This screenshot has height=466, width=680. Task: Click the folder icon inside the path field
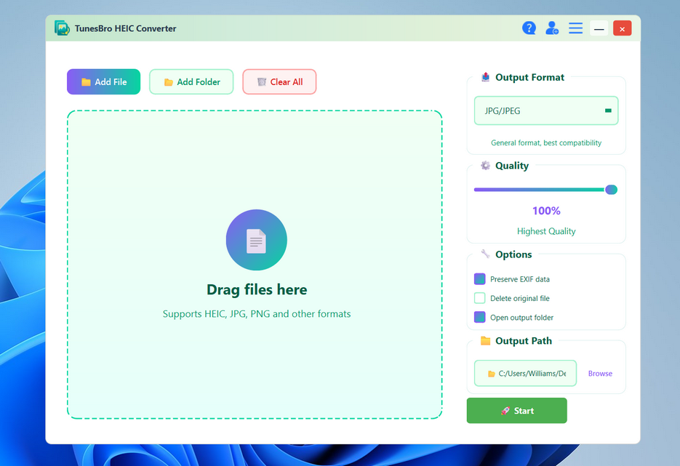[491, 373]
